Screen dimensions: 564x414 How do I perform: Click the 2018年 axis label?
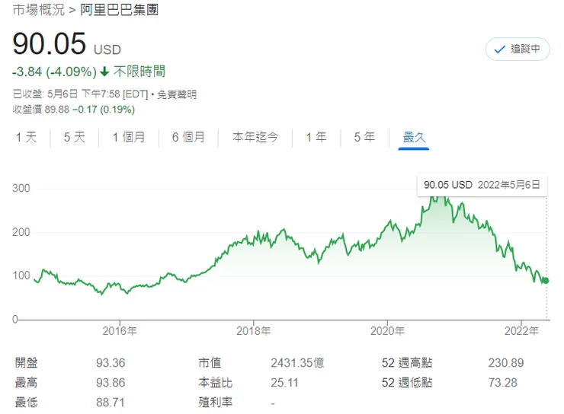253,331
